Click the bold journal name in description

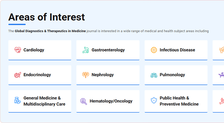pos(50,31)
